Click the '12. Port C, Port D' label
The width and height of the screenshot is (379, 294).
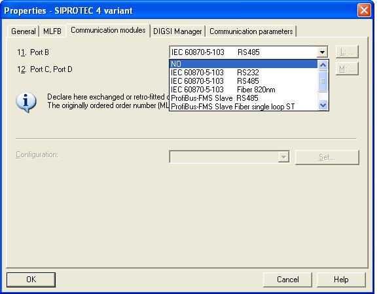45,69
